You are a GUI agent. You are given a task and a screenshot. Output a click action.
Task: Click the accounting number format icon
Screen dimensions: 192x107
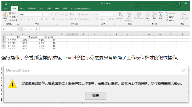(96, 19)
